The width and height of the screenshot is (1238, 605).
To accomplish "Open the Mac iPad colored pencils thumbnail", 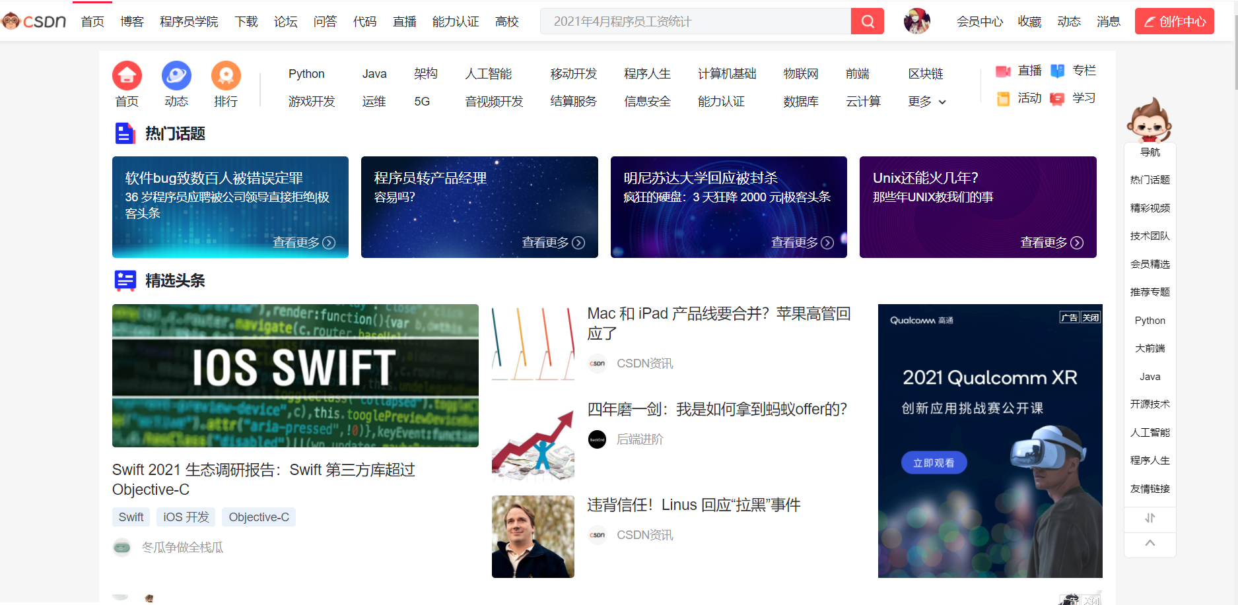I will 533,344.
